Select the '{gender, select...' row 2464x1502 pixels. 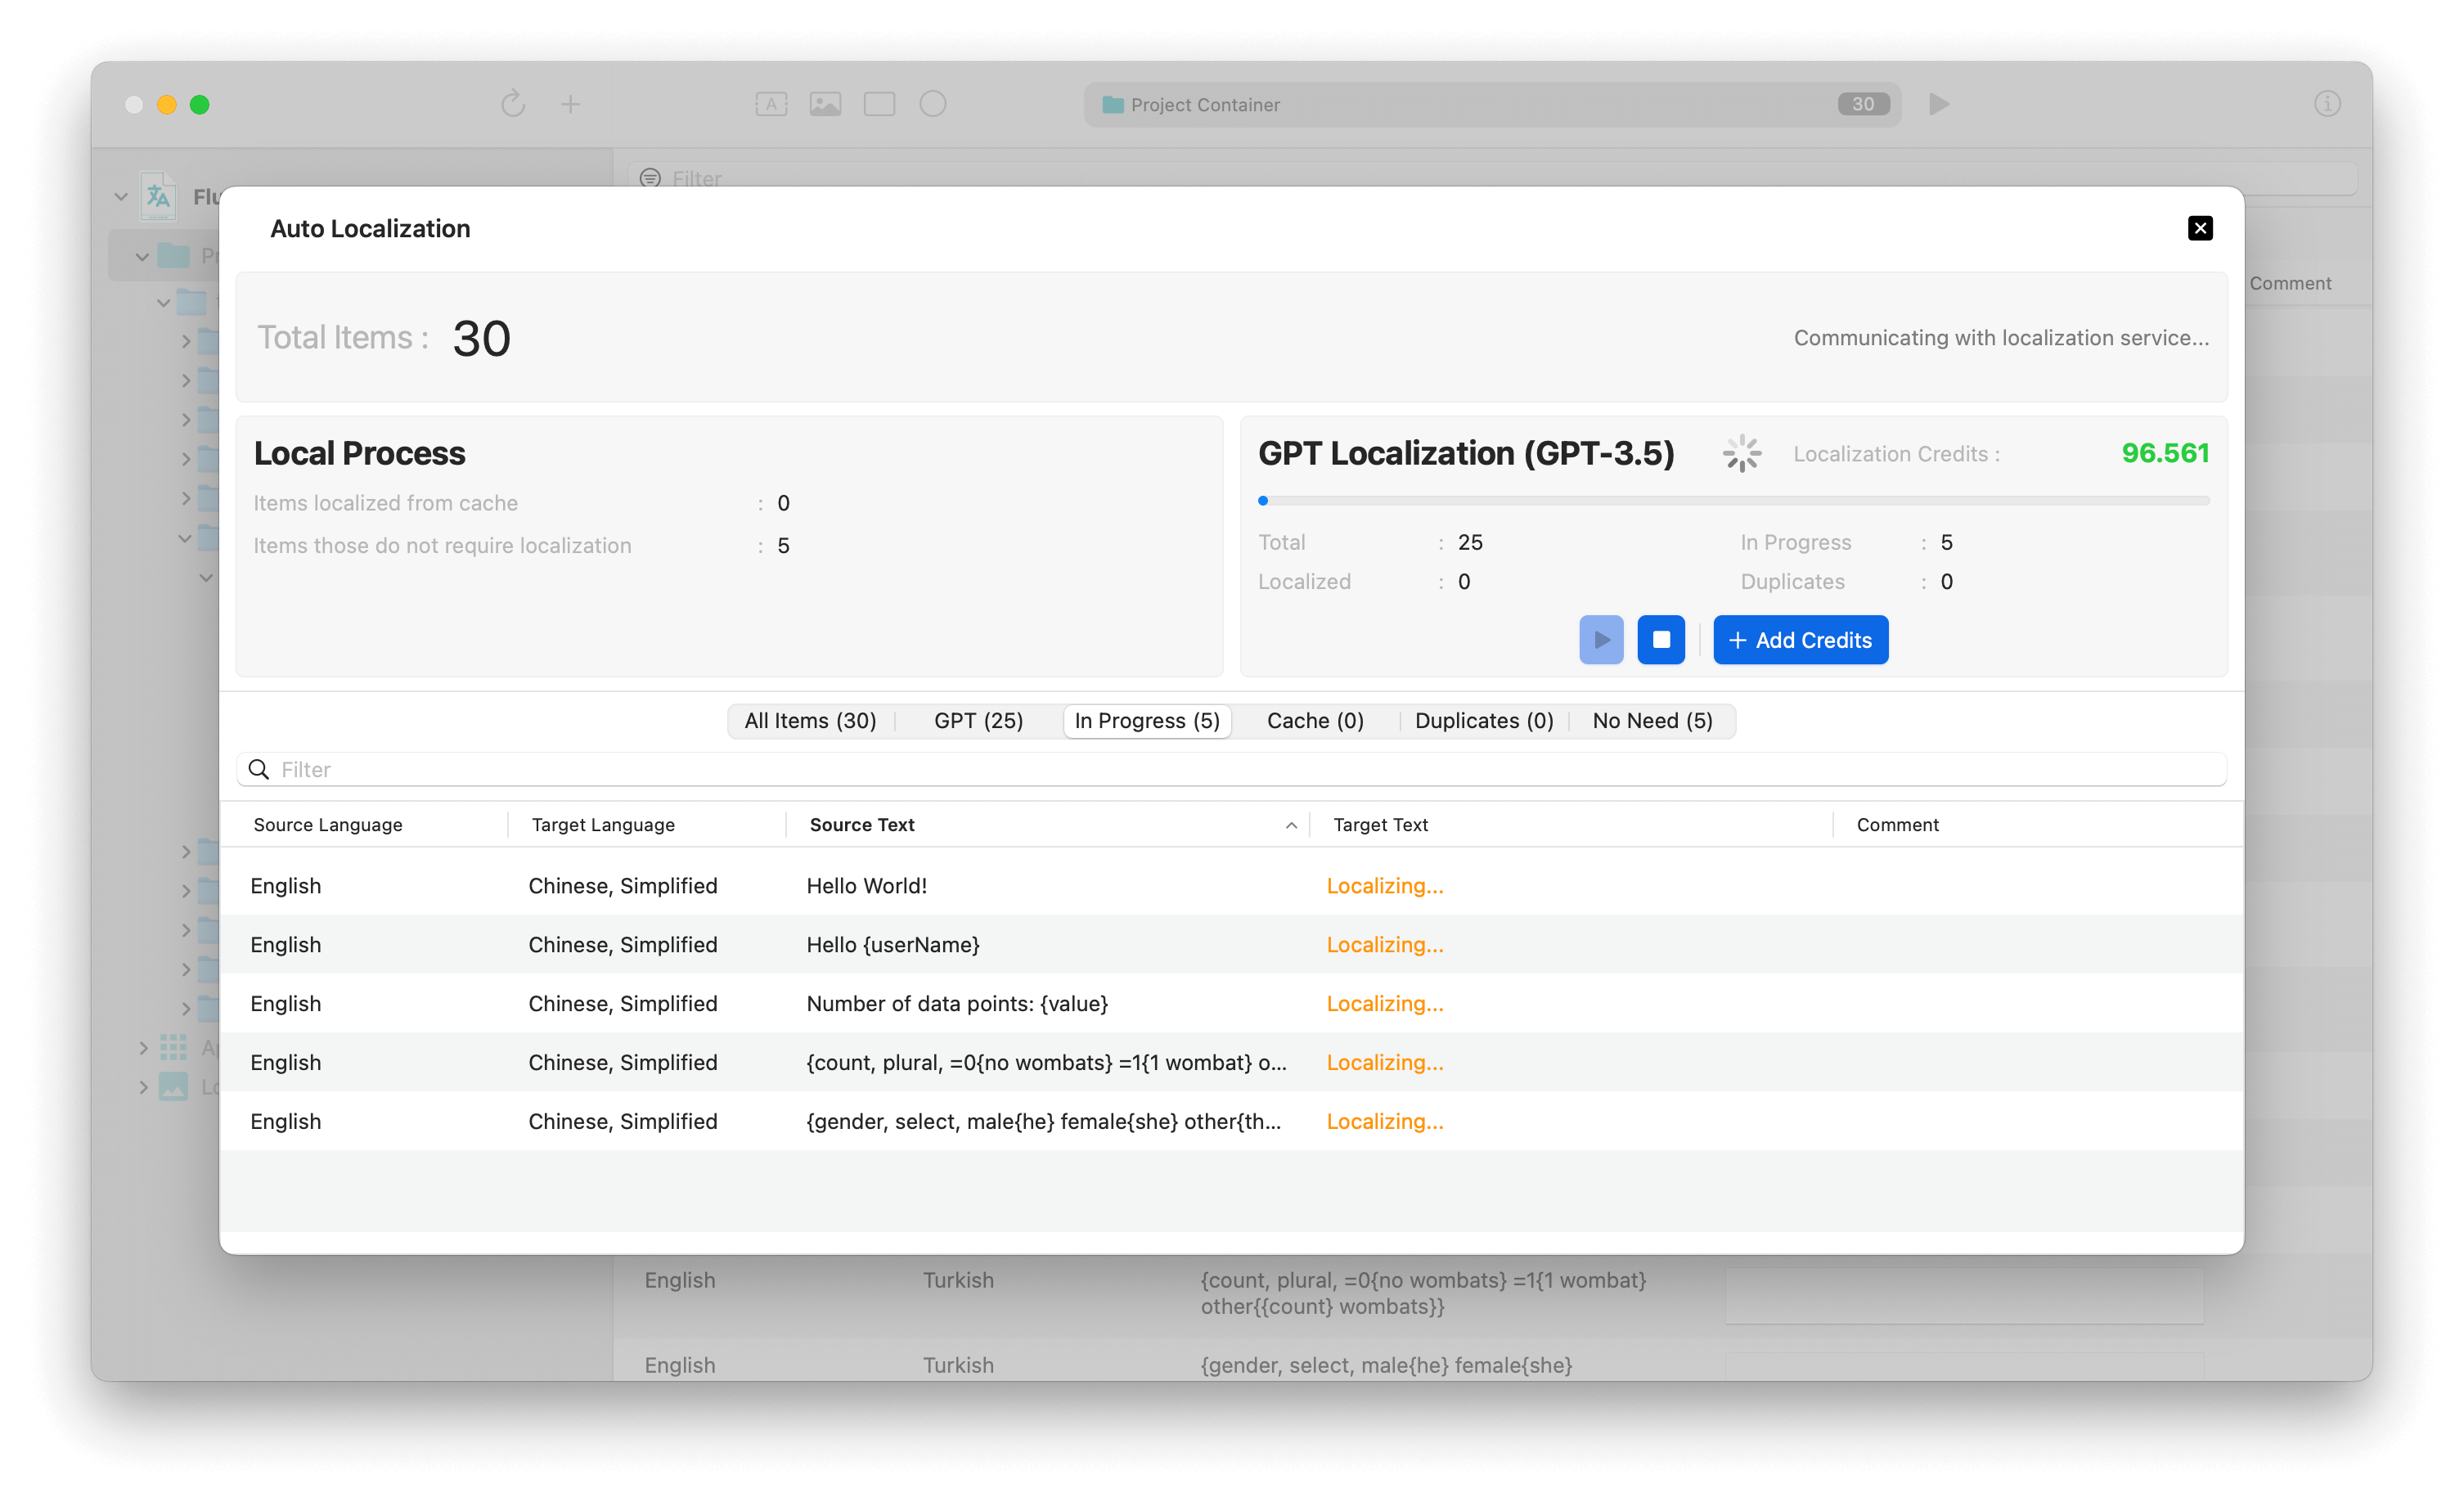coord(1231,1122)
